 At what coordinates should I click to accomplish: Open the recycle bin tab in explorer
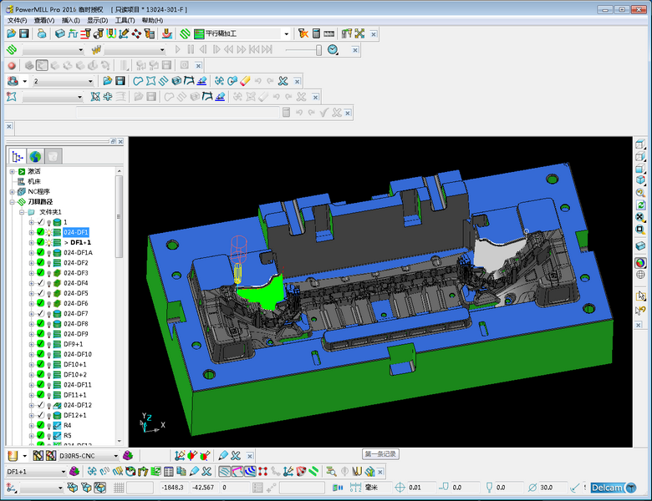point(53,156)
